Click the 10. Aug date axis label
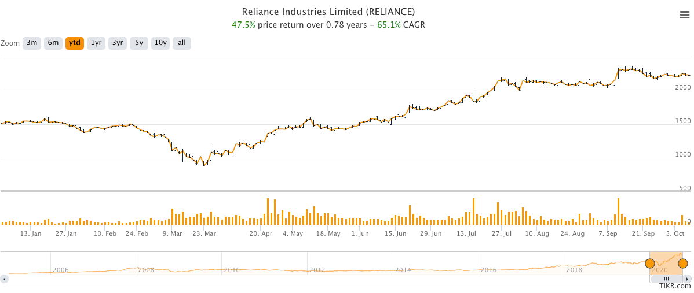 click(537, 233)
